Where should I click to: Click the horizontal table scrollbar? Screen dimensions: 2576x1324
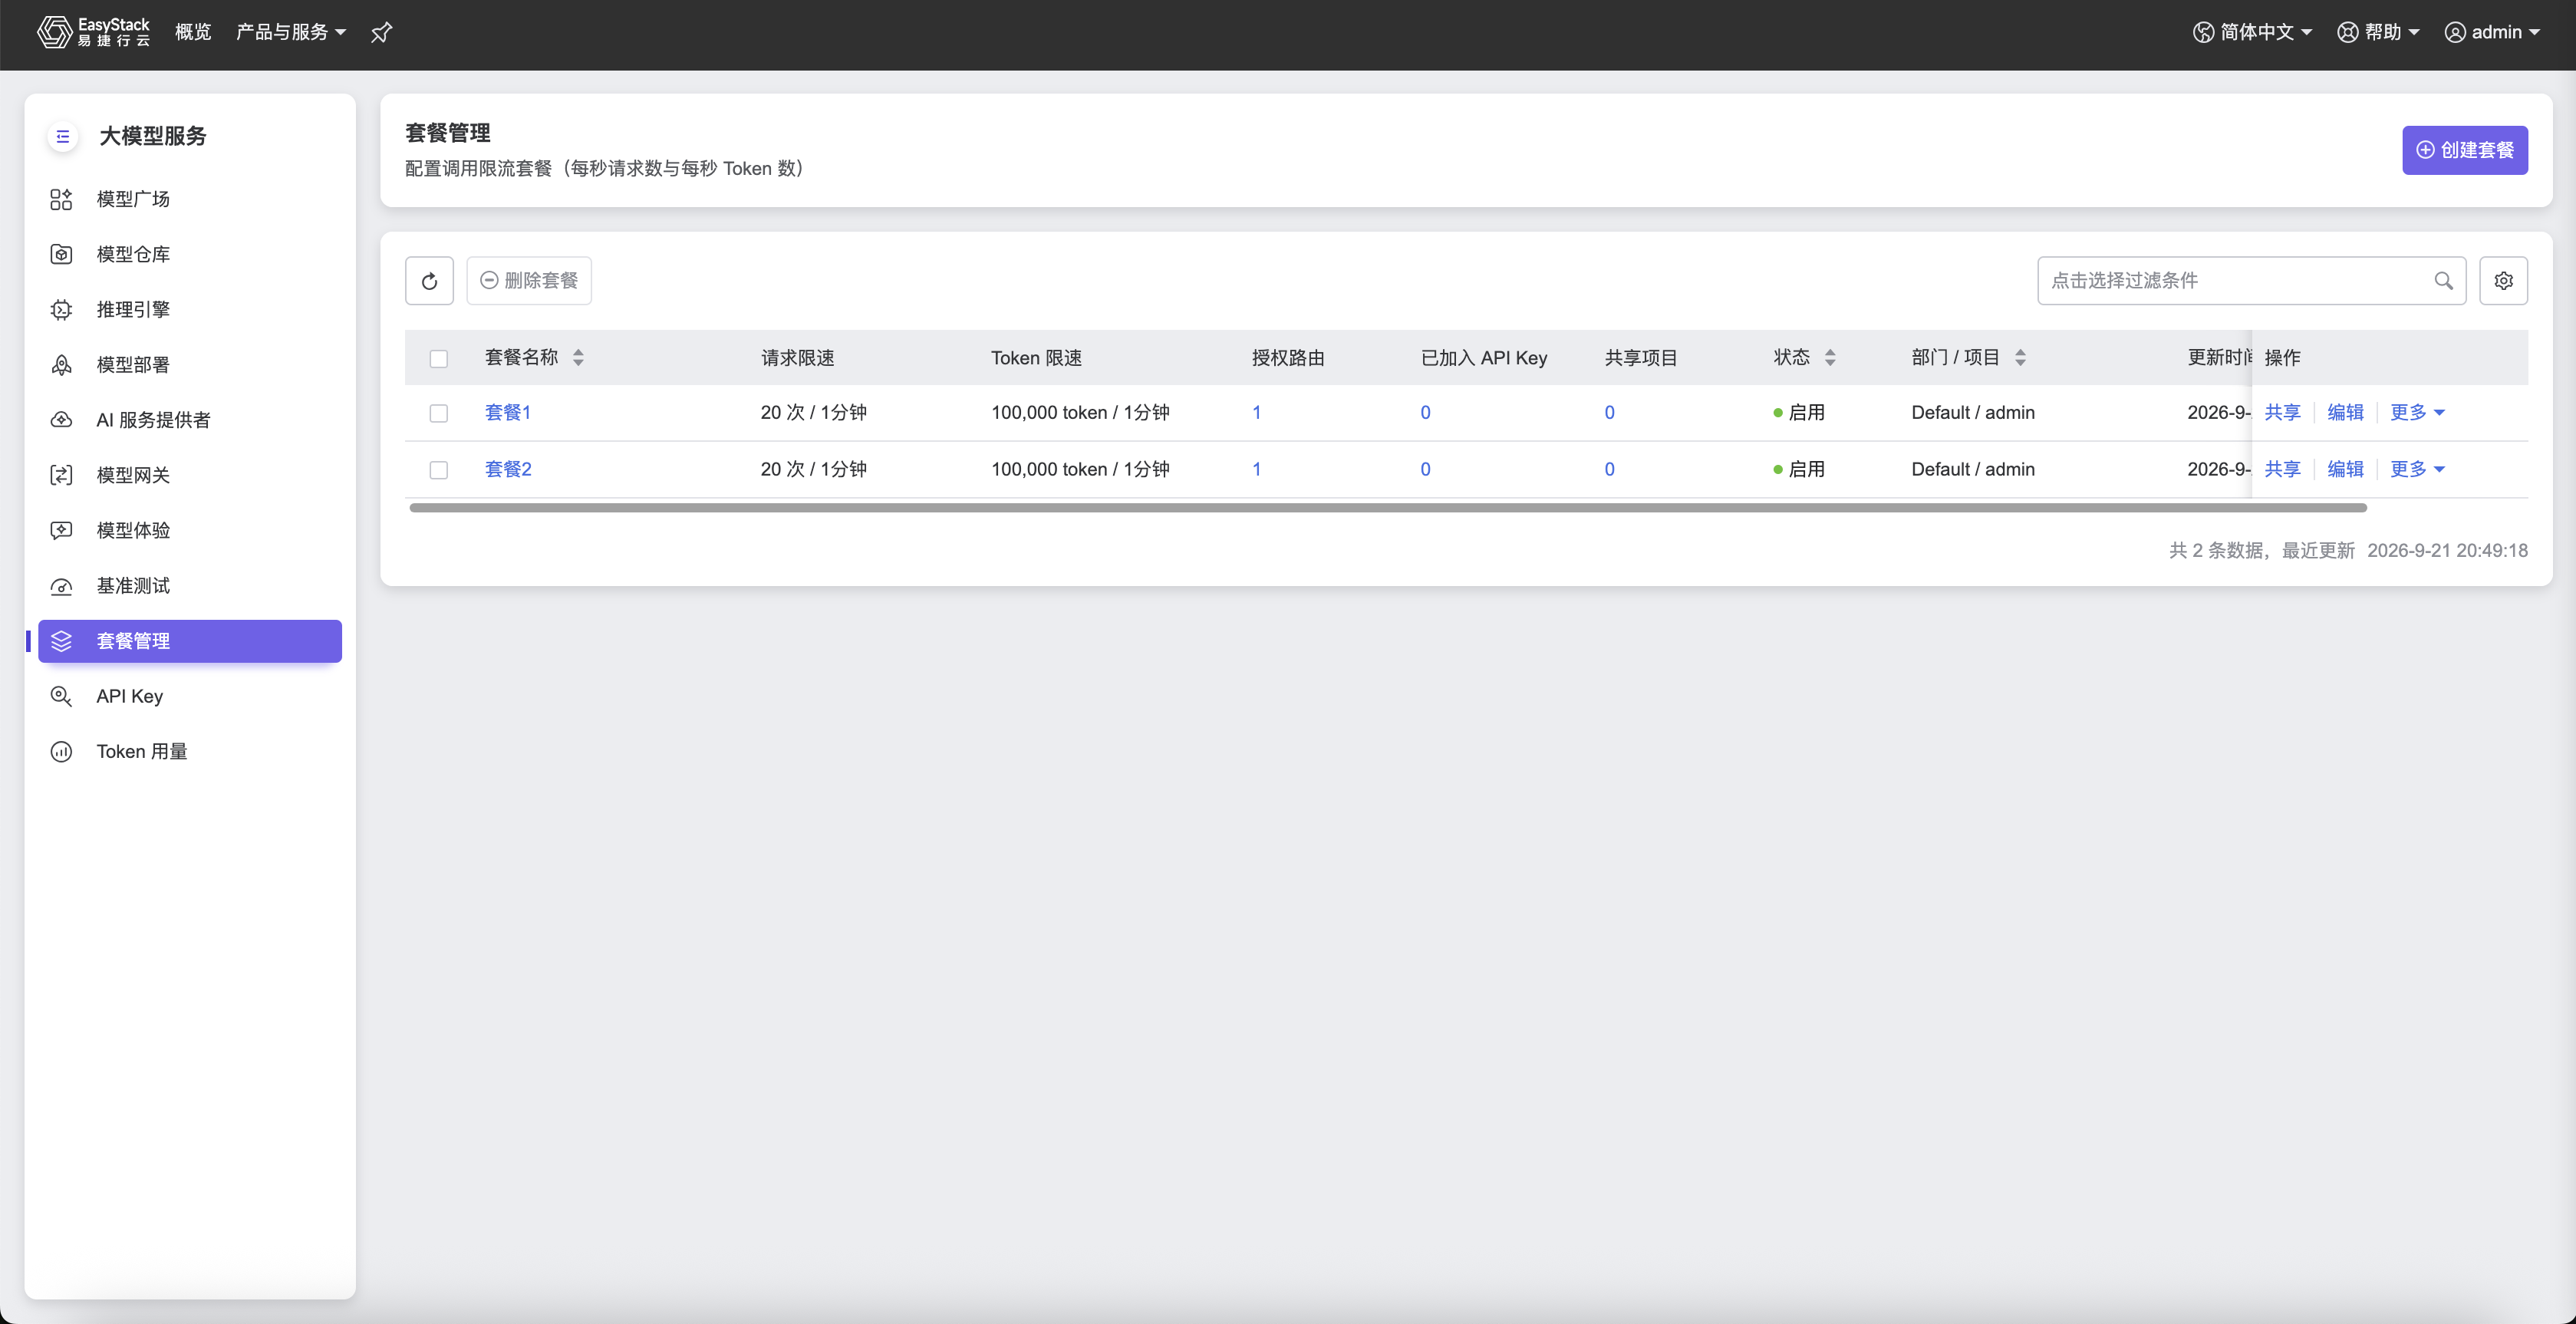(1387, 508)
